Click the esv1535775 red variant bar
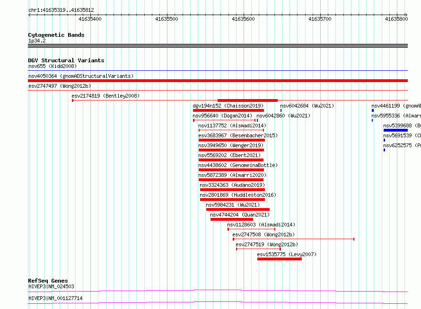421x309 pixels. coord(280,259)
